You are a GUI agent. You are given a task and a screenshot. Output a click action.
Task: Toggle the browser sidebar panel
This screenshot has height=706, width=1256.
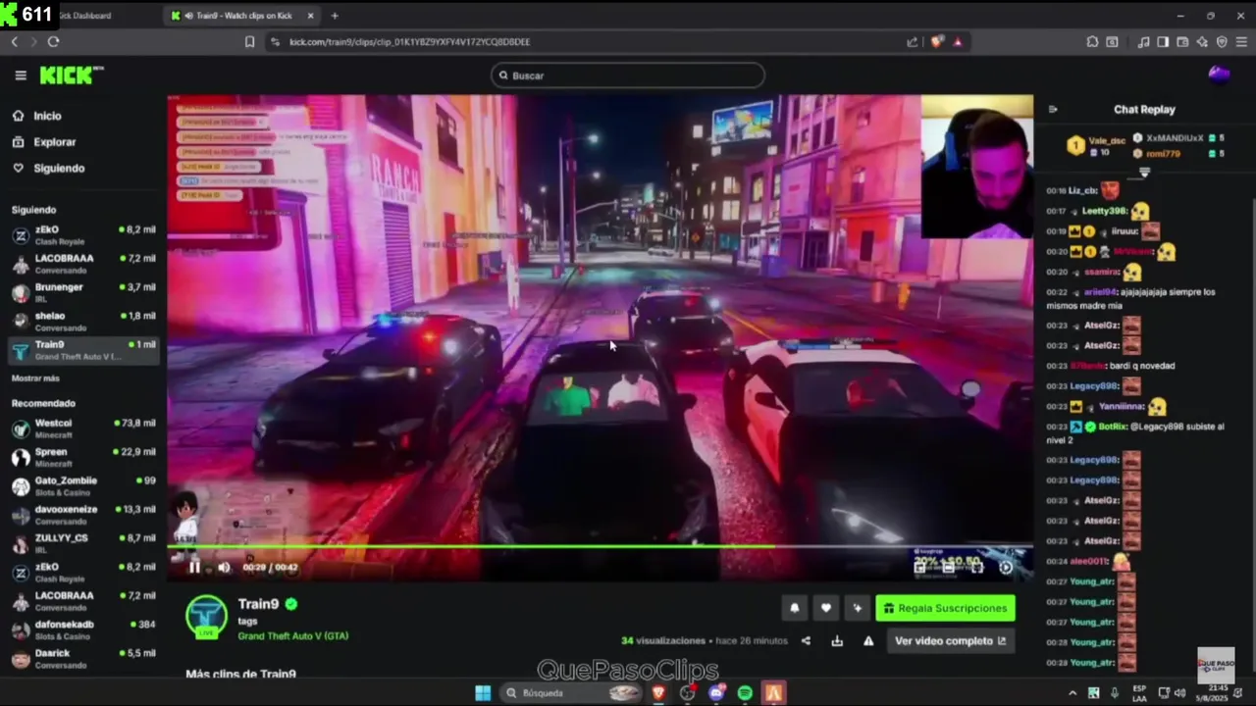pyautogui.click(x=1163, y=42)
